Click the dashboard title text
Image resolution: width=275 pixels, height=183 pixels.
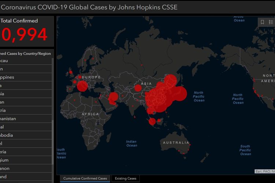click(89, 7)
